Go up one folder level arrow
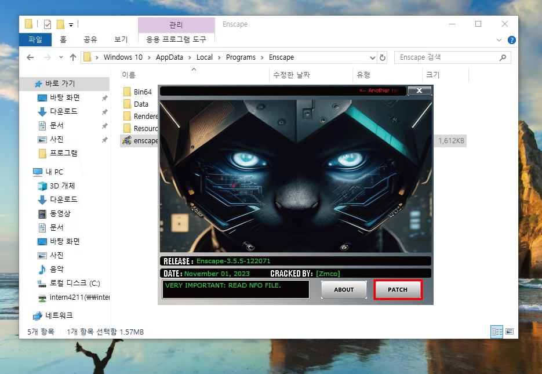 point(73,57)
